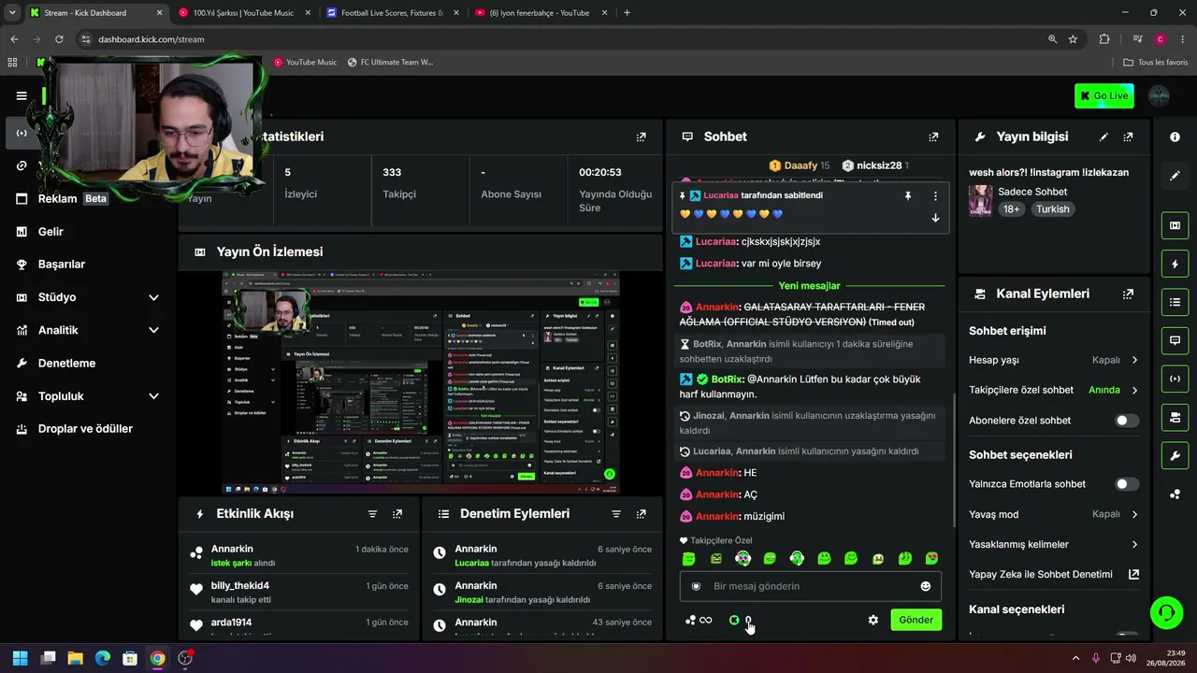Unpin the pinned Lucariaa message
Viewport: 1197px width, 673px height.
click(x=907, y=196)
